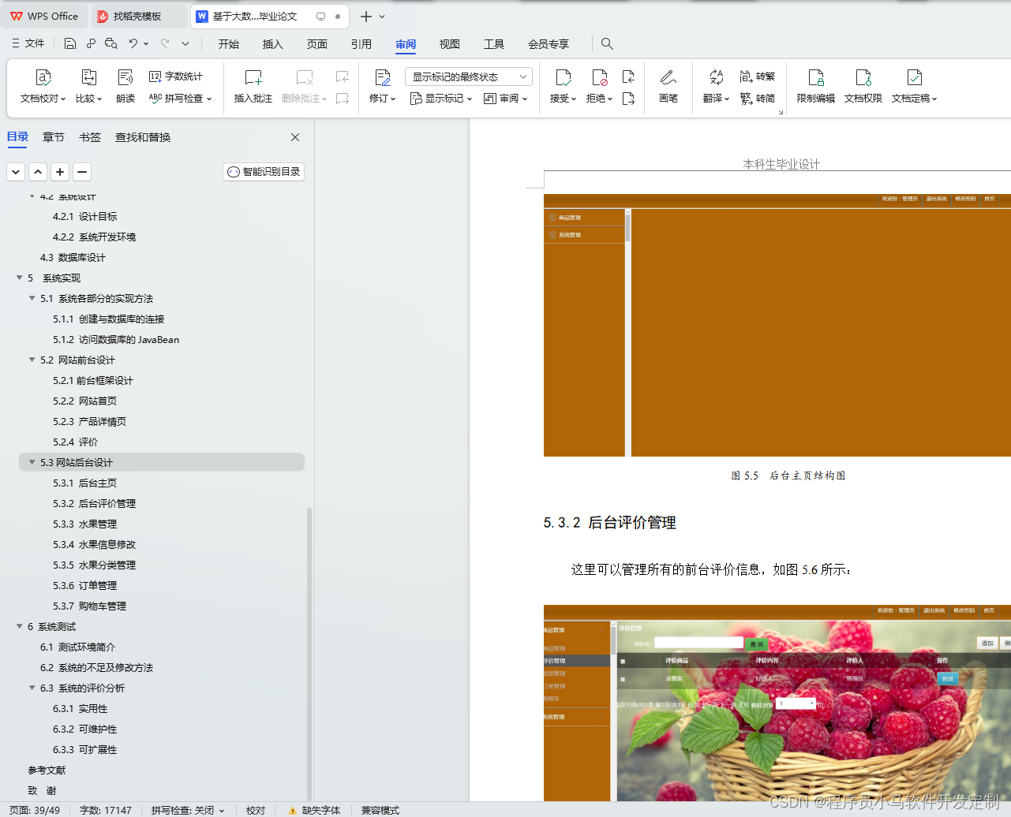Viewport: 1011px width, 817px height.
Task: Click the outline panel vertical scrollbar
Action: click(309, 653)
